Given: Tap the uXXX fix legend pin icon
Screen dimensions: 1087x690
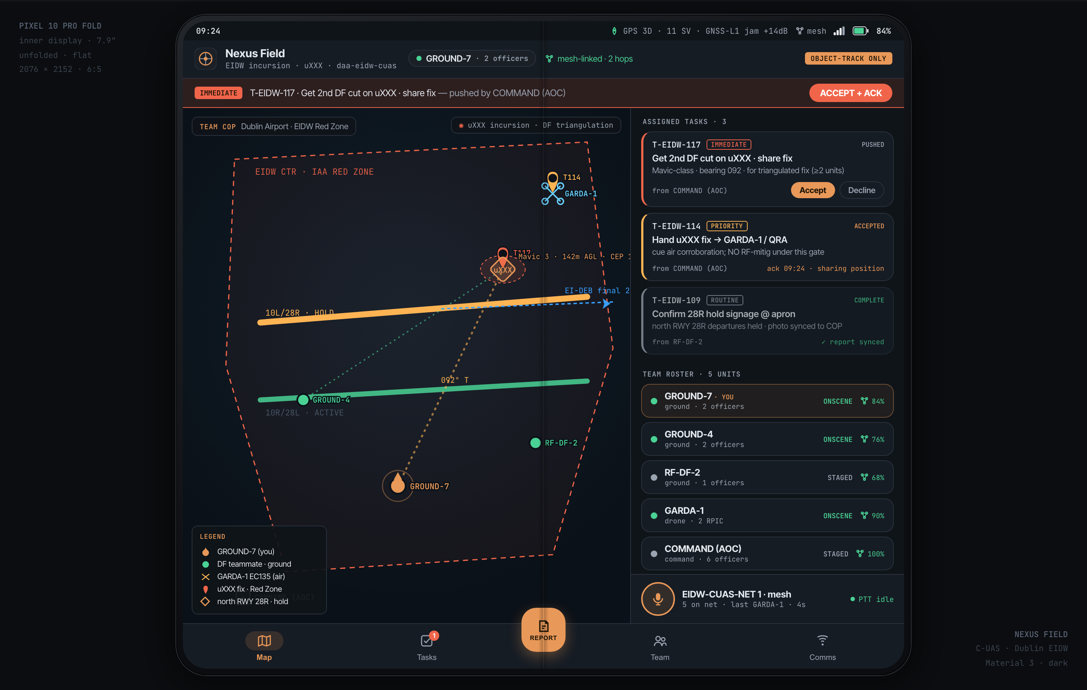Looking at the screenshot, I should point(205,589).
